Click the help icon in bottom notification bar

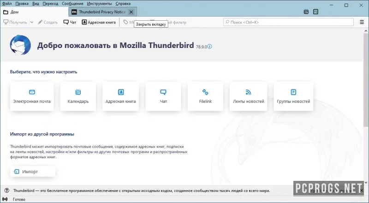pos(7,191)
